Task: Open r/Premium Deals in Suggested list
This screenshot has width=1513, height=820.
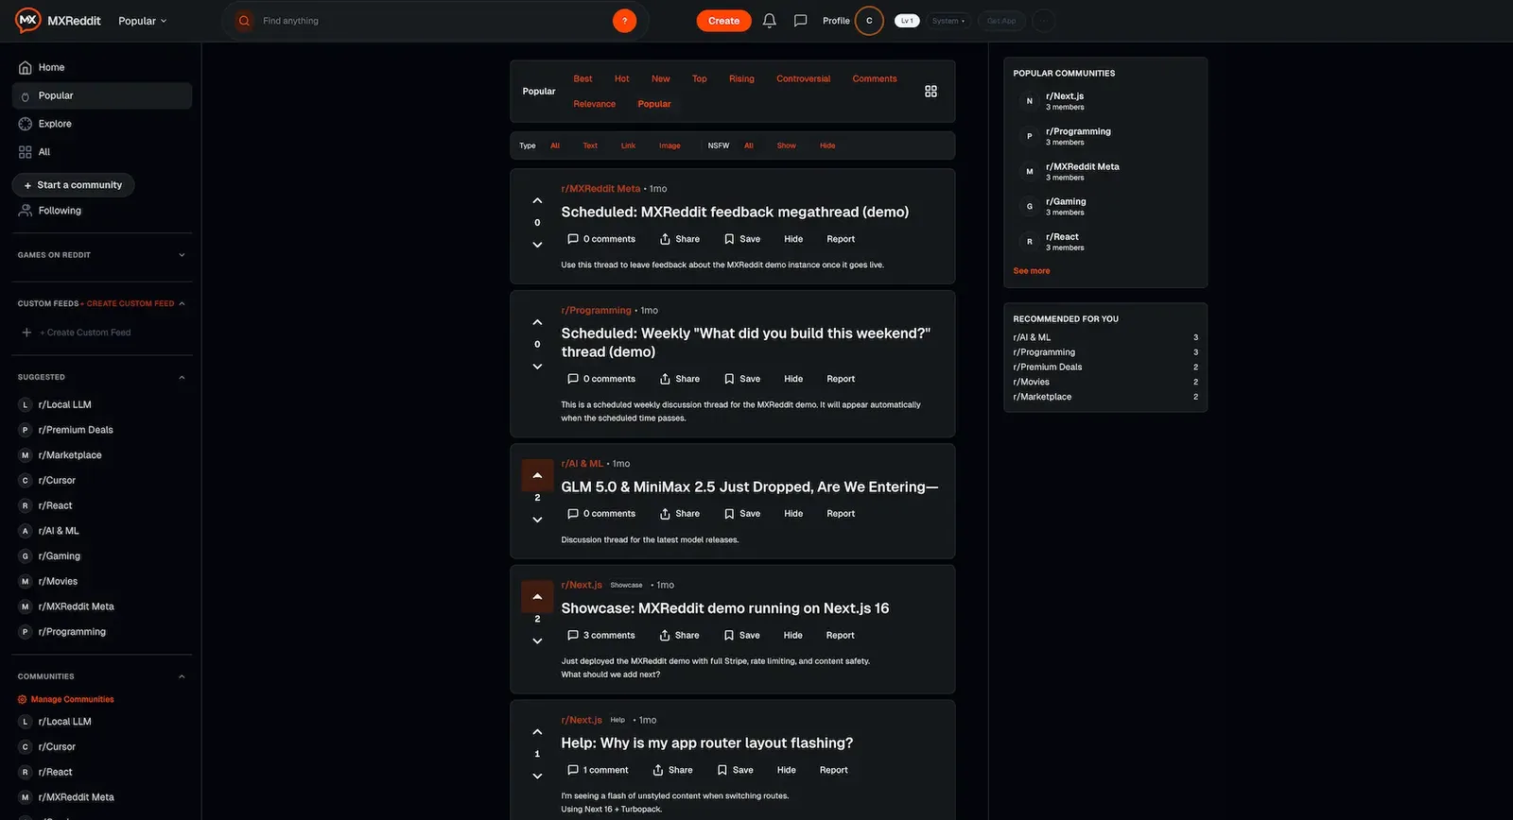Action: (x=76, y=430)
